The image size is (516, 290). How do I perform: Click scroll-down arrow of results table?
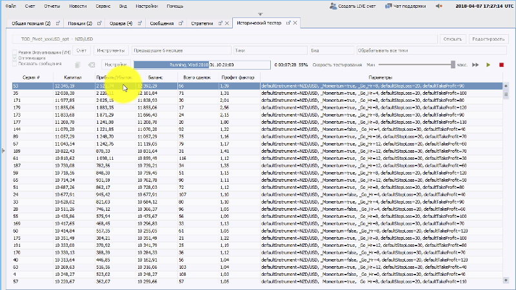click(x=506, y=280)
